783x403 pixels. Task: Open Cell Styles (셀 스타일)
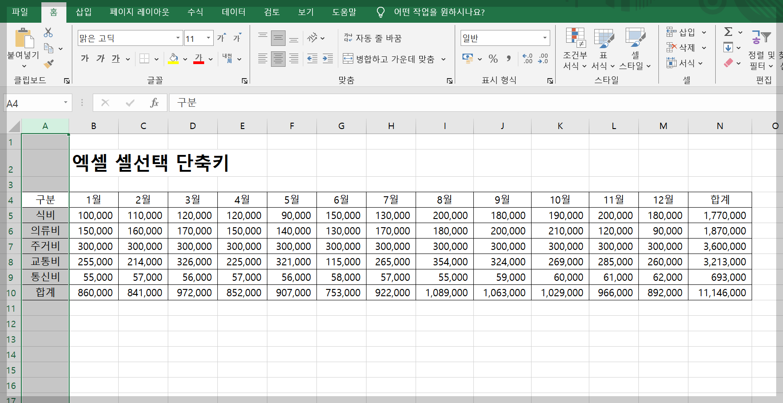pos(635,49)
